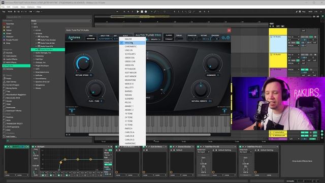This screenshot has height=183, width=325.
Task: Click the light blue 14 Audio clip
Action: point(278,44)
